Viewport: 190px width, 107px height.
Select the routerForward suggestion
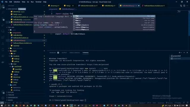pyautogui.click(x=114, y=30)
